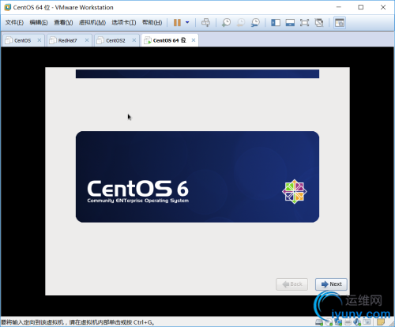The image size is (395, 327).
Task: Switch to Unity mode
Action: [x=319, y=23]
